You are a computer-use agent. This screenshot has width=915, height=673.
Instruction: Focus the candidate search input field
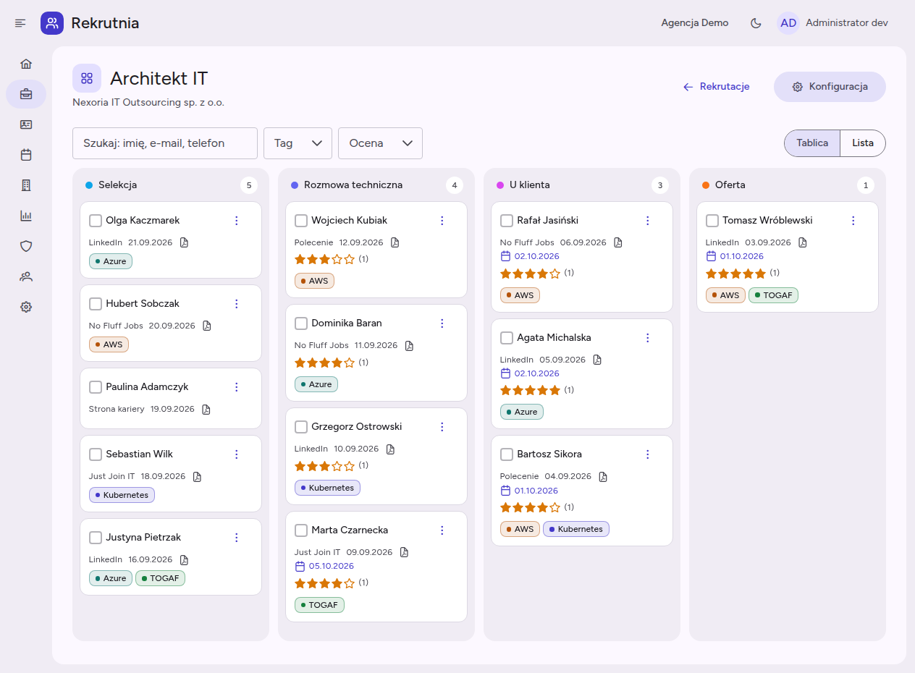165,143
